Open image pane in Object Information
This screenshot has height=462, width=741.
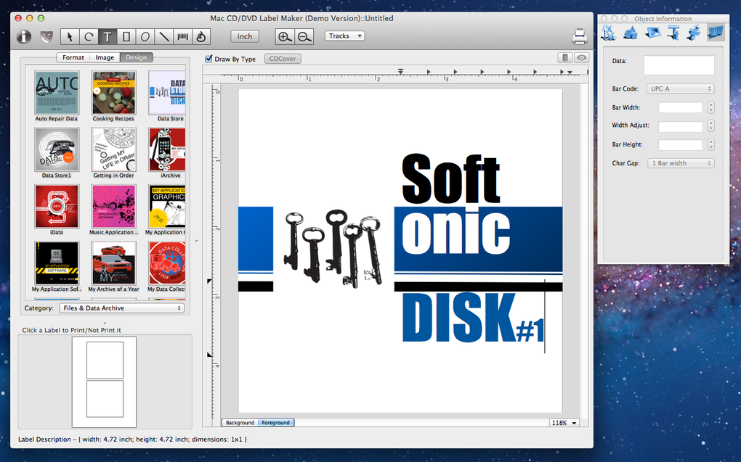coord(652,33)
